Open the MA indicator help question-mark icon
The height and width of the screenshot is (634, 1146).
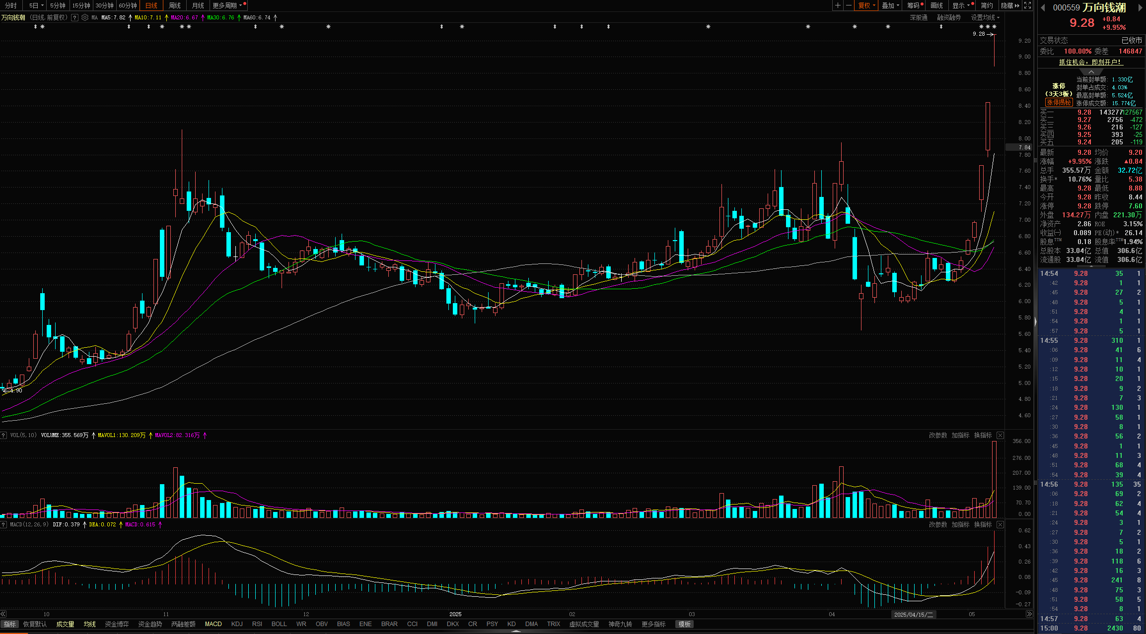click(x=74, y=17)
